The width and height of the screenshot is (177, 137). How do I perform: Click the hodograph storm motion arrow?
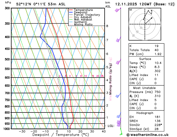pos(149,21)
